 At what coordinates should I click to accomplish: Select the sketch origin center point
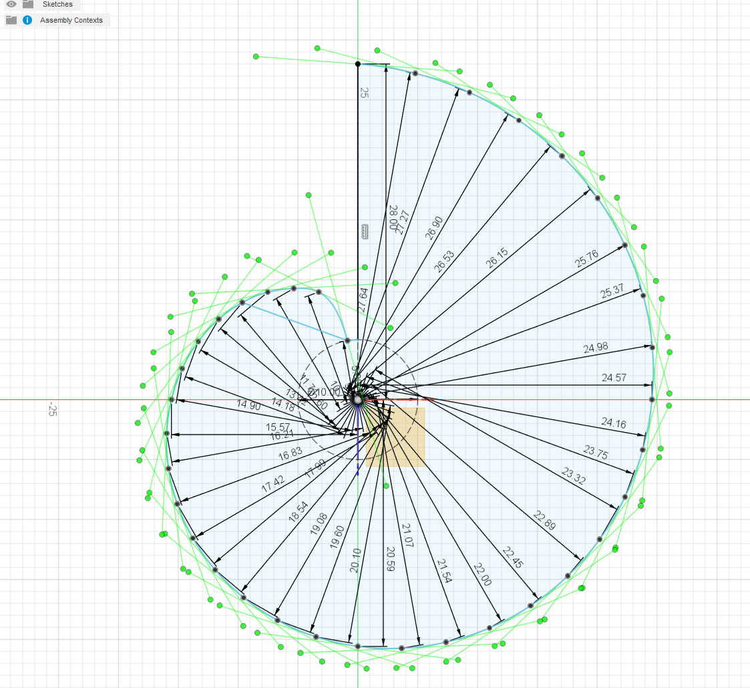pyautogui.click(x=358, y=399)
